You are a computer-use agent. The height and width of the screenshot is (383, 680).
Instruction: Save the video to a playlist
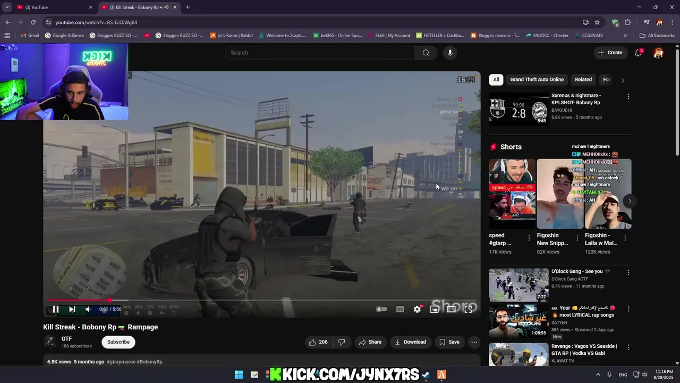tap(449, 342)
